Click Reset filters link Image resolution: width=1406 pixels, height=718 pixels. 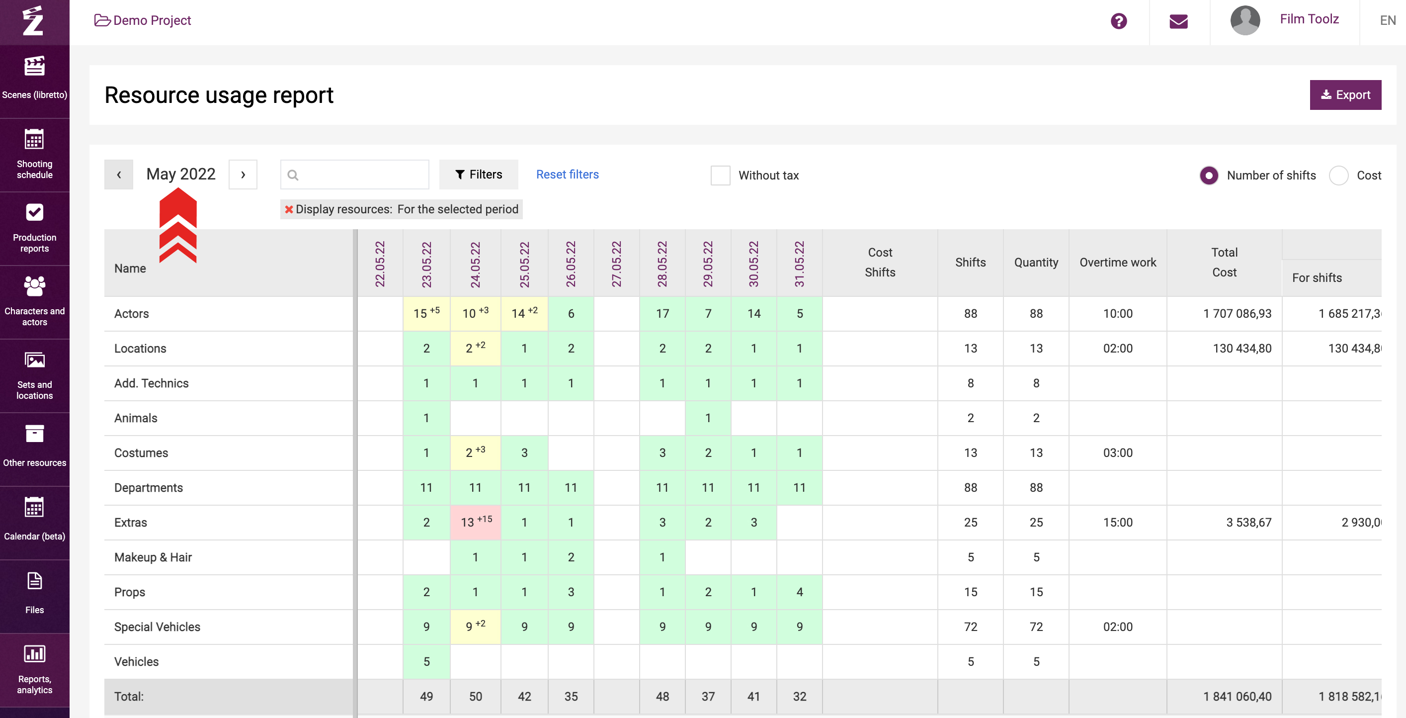pyautogui.click(x=567, y=175)
